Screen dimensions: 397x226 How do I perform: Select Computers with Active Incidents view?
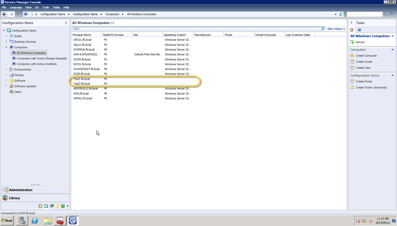coord(36,64)
